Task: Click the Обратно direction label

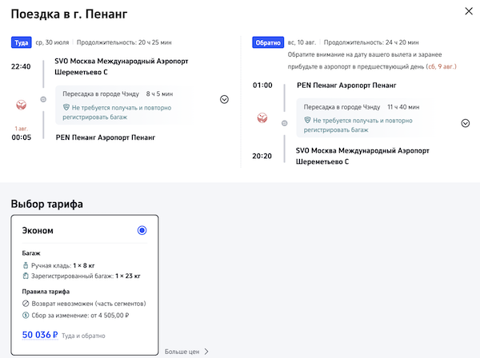Action: pos(266,42)
